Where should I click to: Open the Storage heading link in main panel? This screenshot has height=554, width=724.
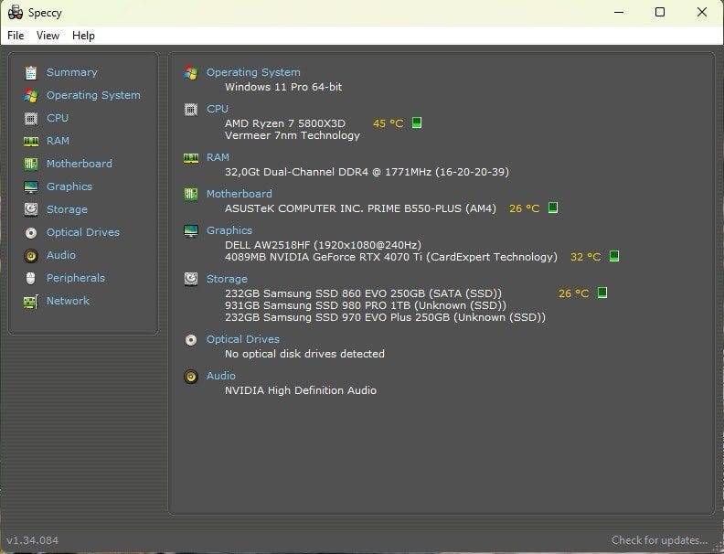click(x=227, y=279)
